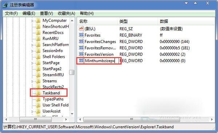This screenshot has height=133, width=218.
Task: Select the FavoritesChanges value name
Action: pos(100,41)
